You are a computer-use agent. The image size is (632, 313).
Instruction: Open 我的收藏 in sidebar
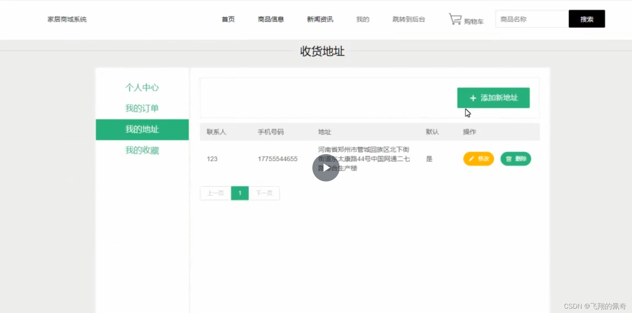pos(142,150)
